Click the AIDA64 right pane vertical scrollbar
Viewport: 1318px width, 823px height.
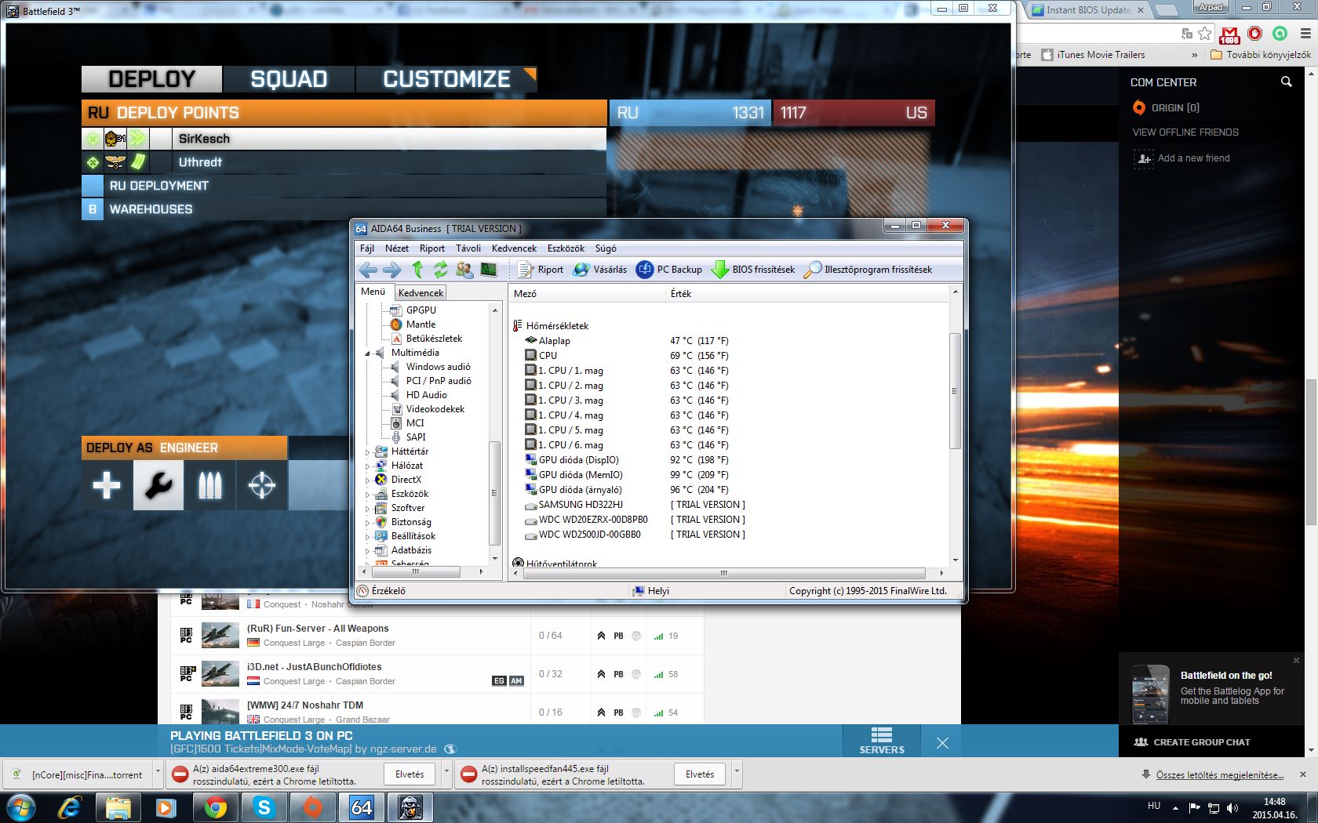tap(955, 392)
